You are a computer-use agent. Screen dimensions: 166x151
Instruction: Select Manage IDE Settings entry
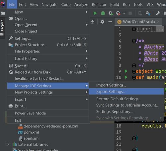[48, 86]
